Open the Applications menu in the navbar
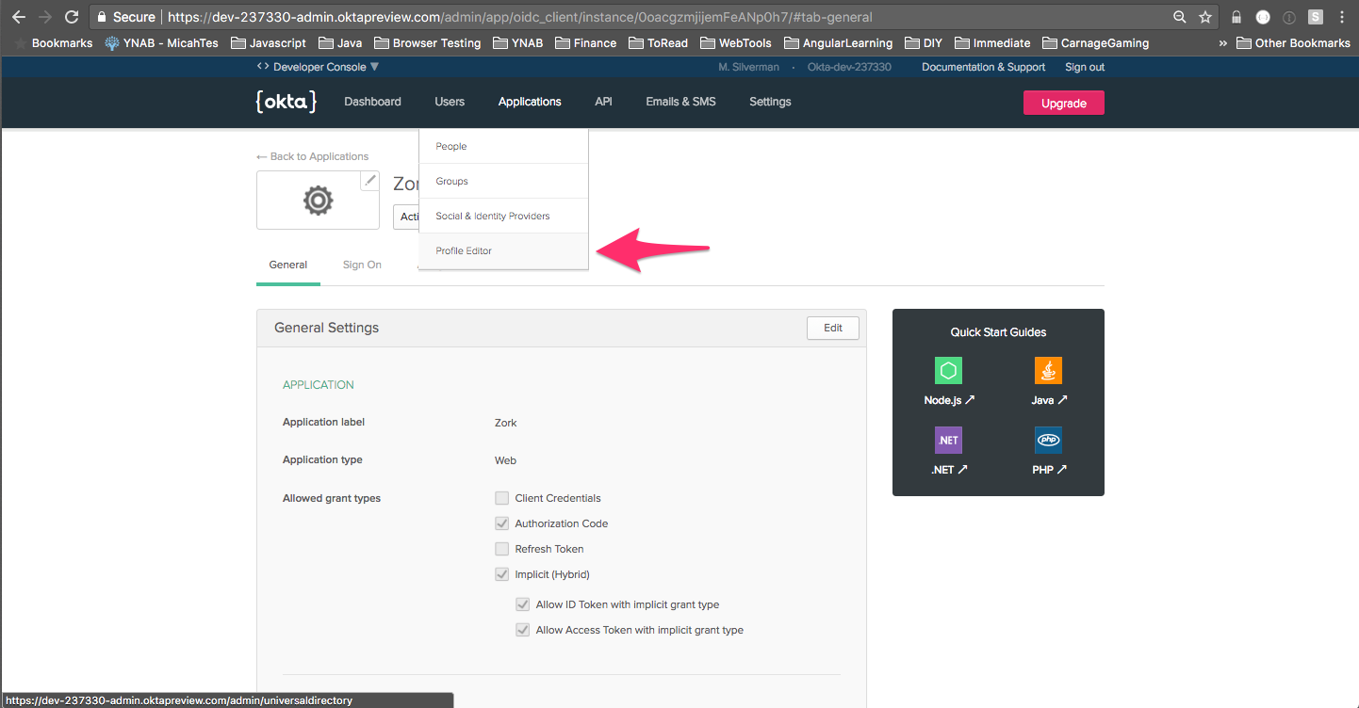 tap(530, 102)
